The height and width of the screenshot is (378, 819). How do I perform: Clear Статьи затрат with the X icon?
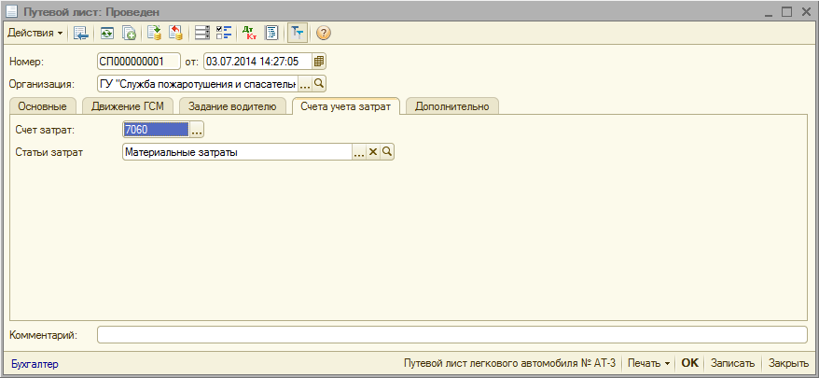pos(373,152)
